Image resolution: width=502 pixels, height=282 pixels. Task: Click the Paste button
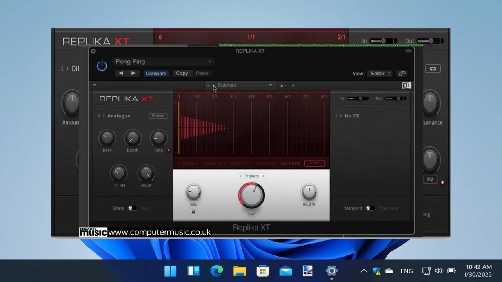tap(202, 73)
